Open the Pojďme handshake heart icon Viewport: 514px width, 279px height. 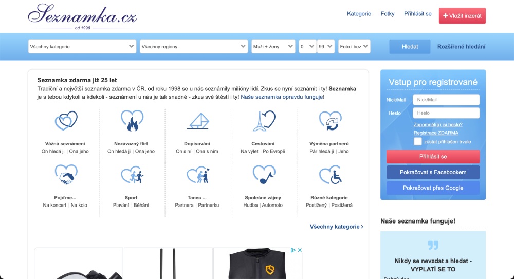66,174
